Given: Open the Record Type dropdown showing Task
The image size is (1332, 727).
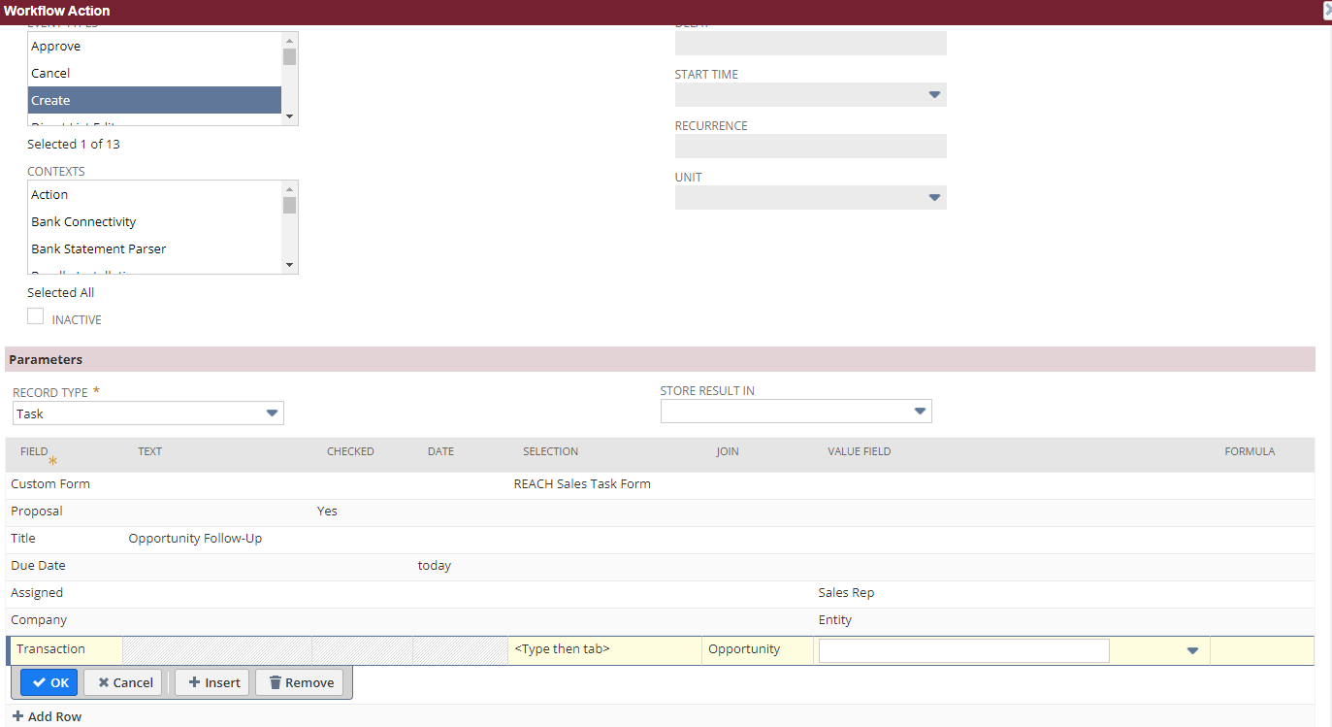Looking at the screenshot, I should tap(272, 413).
